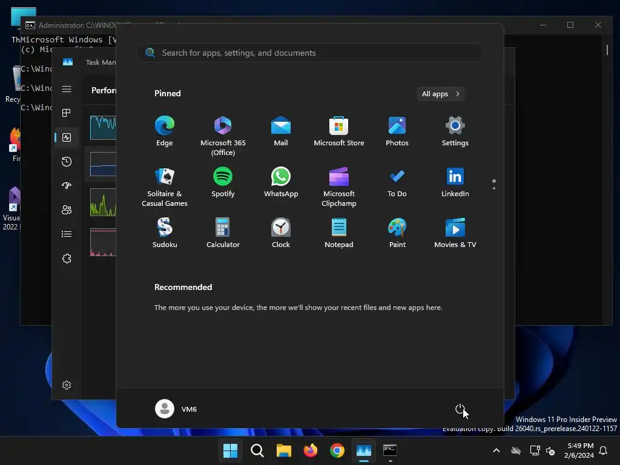This screenshot has height=465, width=620.
Task: Launch Notepad
Action: pyautogui.click(x=339, y=233)
